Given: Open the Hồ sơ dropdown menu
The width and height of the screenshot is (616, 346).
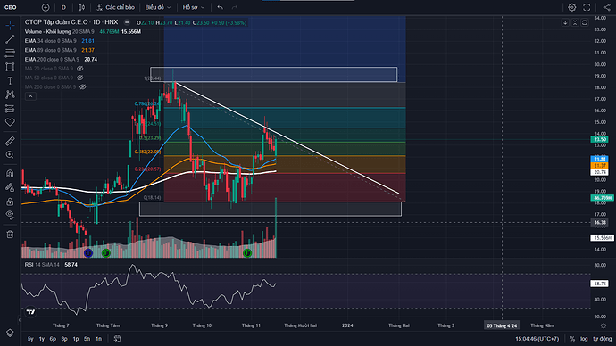Looking at the screenshot, I should [x=194, y=7].
